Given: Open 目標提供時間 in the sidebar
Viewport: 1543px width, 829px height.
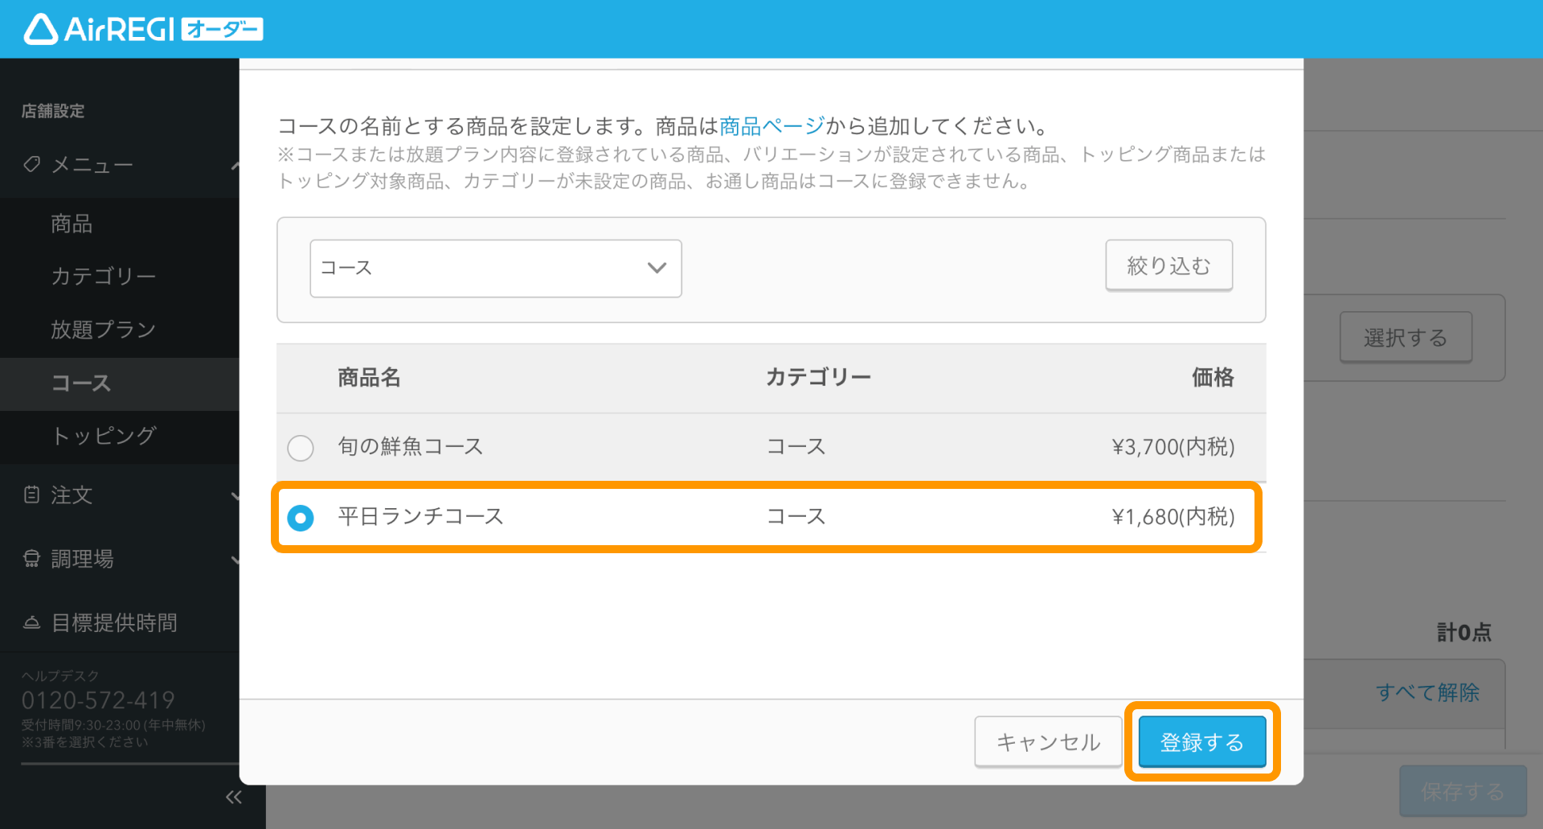Looking at the screenshot, I should coord(114,622).
